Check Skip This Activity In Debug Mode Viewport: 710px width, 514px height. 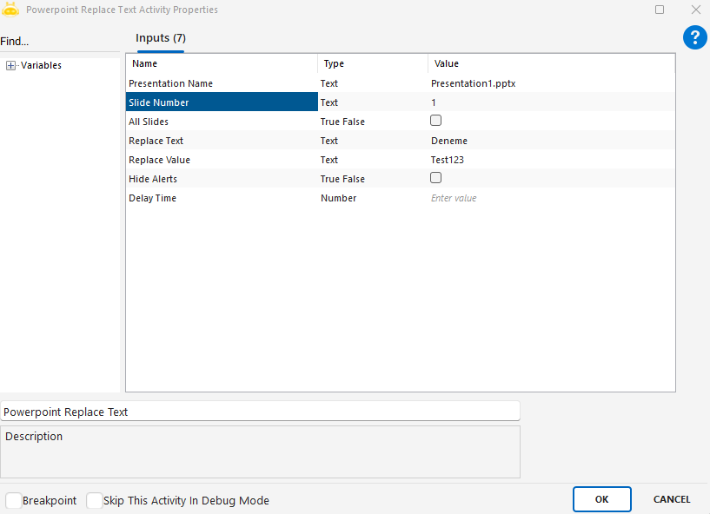[94, 501]
